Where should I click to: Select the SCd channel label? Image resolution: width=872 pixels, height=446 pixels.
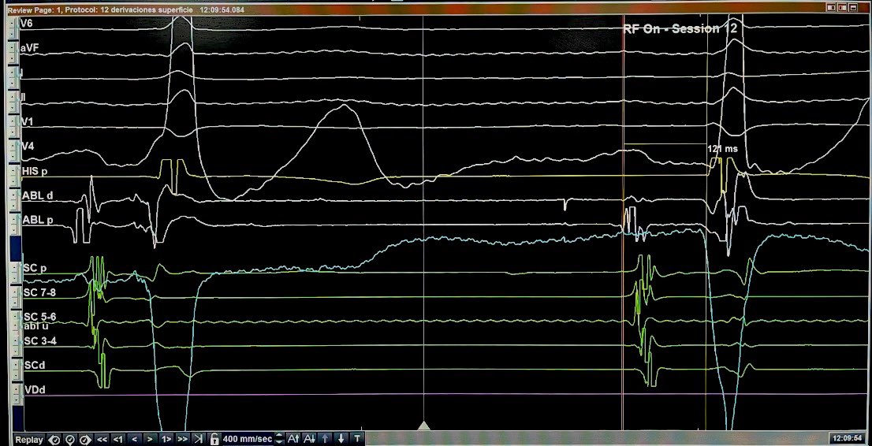coord(34,366)
